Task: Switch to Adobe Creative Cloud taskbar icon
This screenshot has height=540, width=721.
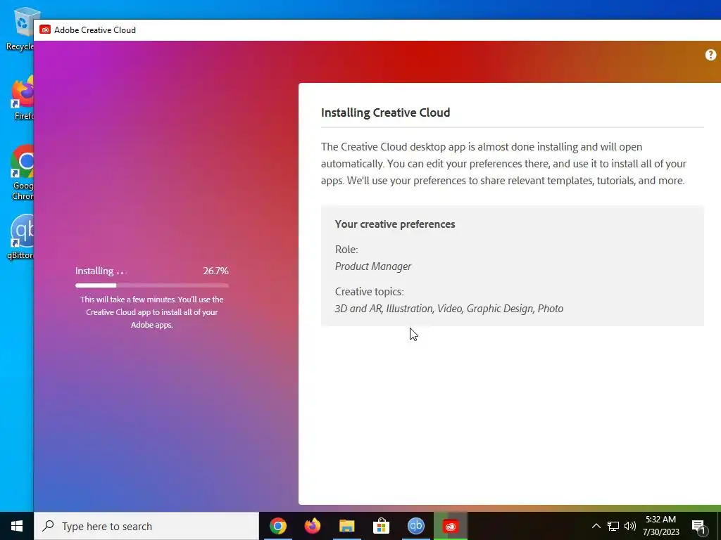Action: (x=450, y=526)
